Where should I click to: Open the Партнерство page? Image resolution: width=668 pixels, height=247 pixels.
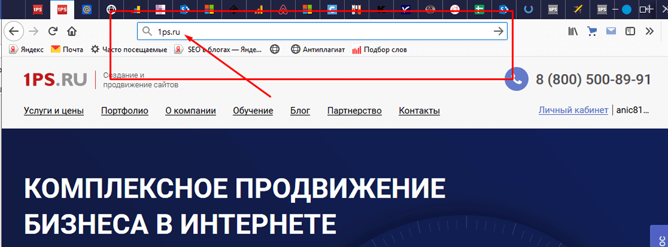pyautogui.click(x=355, y=111)
